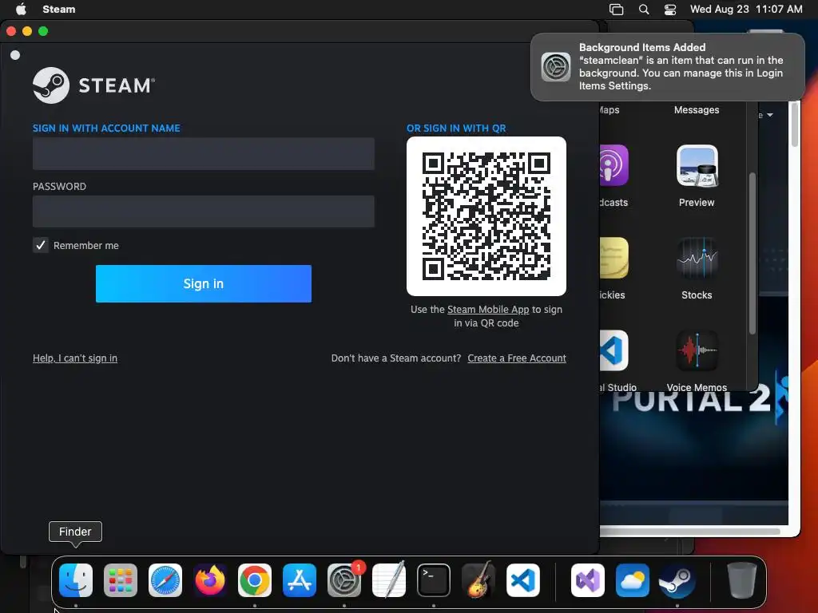Click the Background Items Added notification

coord(668,67)
